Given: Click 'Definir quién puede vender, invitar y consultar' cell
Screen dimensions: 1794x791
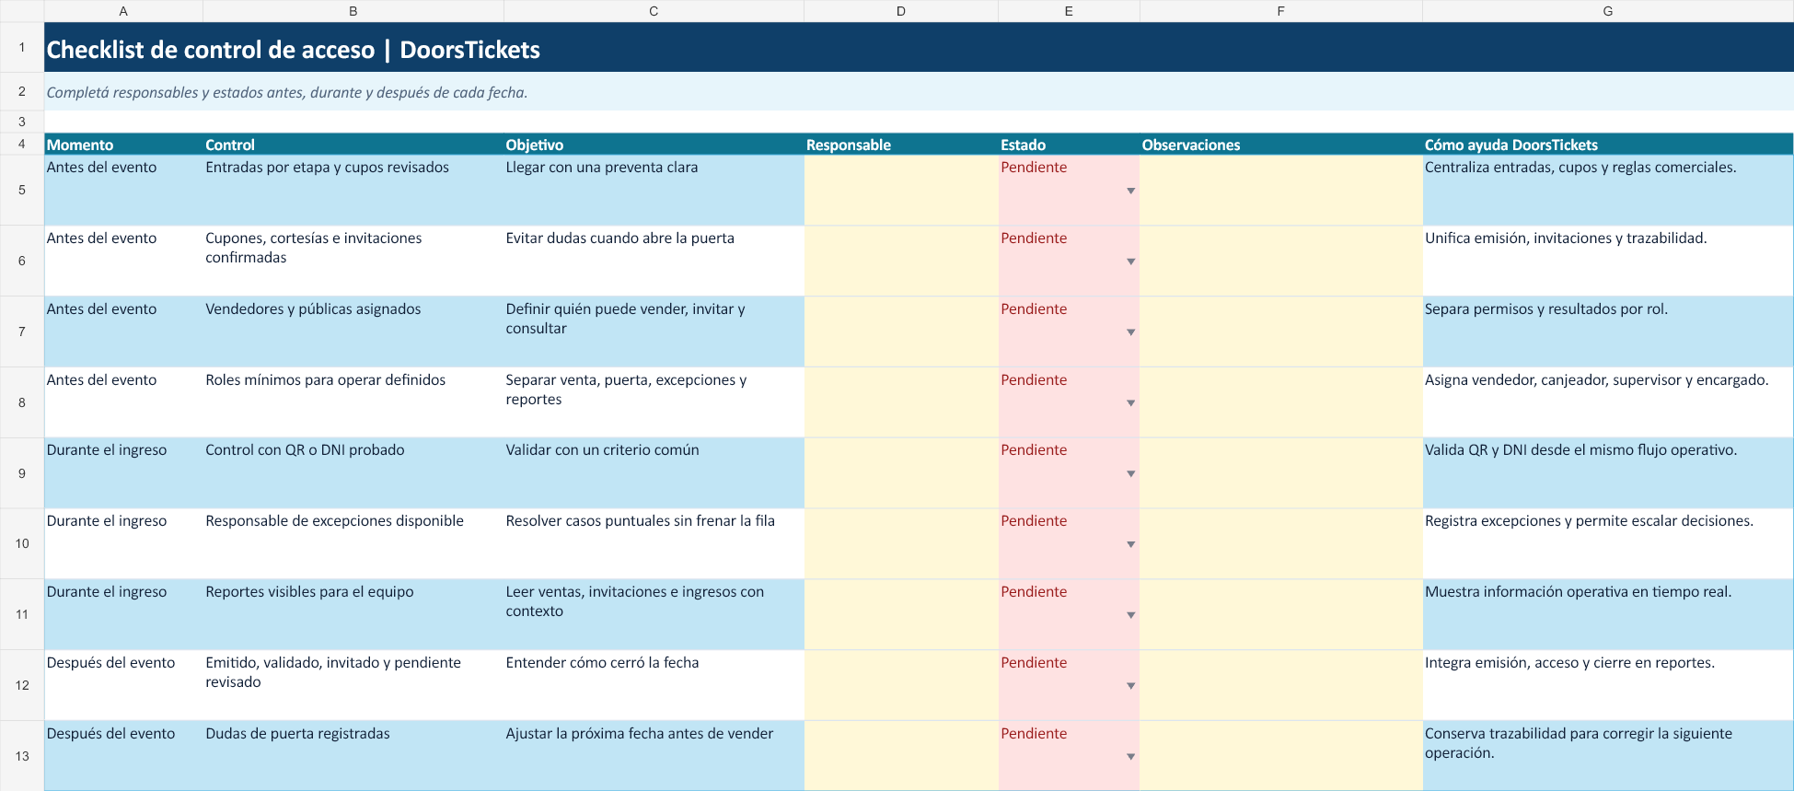Looking at the screenshot, I should (654, 332).
